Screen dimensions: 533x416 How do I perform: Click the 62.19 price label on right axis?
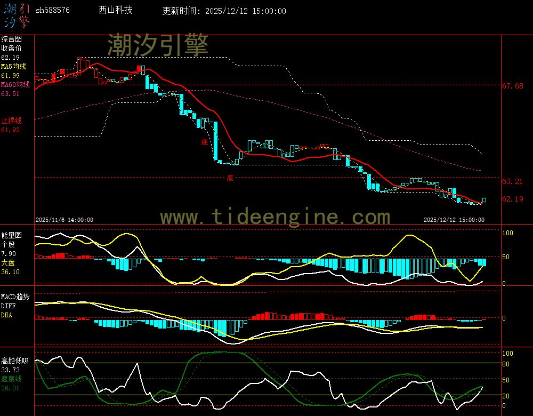[513, 199]
